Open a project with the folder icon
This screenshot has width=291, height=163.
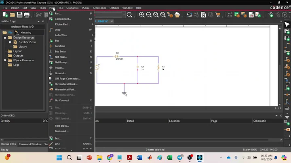[12, 15]
